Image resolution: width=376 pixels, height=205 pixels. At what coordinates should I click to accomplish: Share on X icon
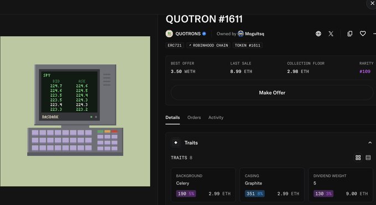tap(331, 34)
